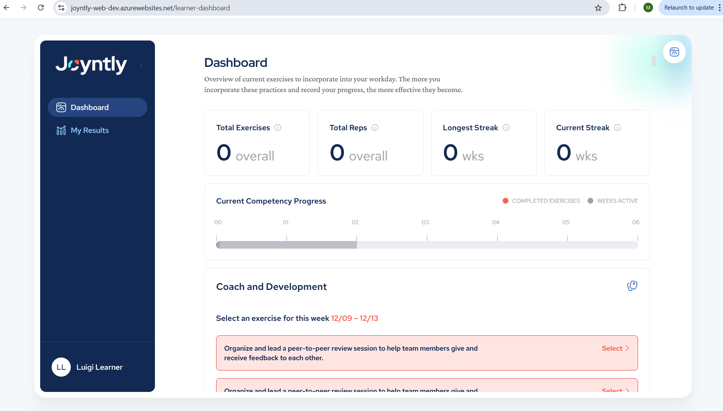Open the browser extensions puzzle icon
Viewport: 723px width, 411px height.
point(622,8)
